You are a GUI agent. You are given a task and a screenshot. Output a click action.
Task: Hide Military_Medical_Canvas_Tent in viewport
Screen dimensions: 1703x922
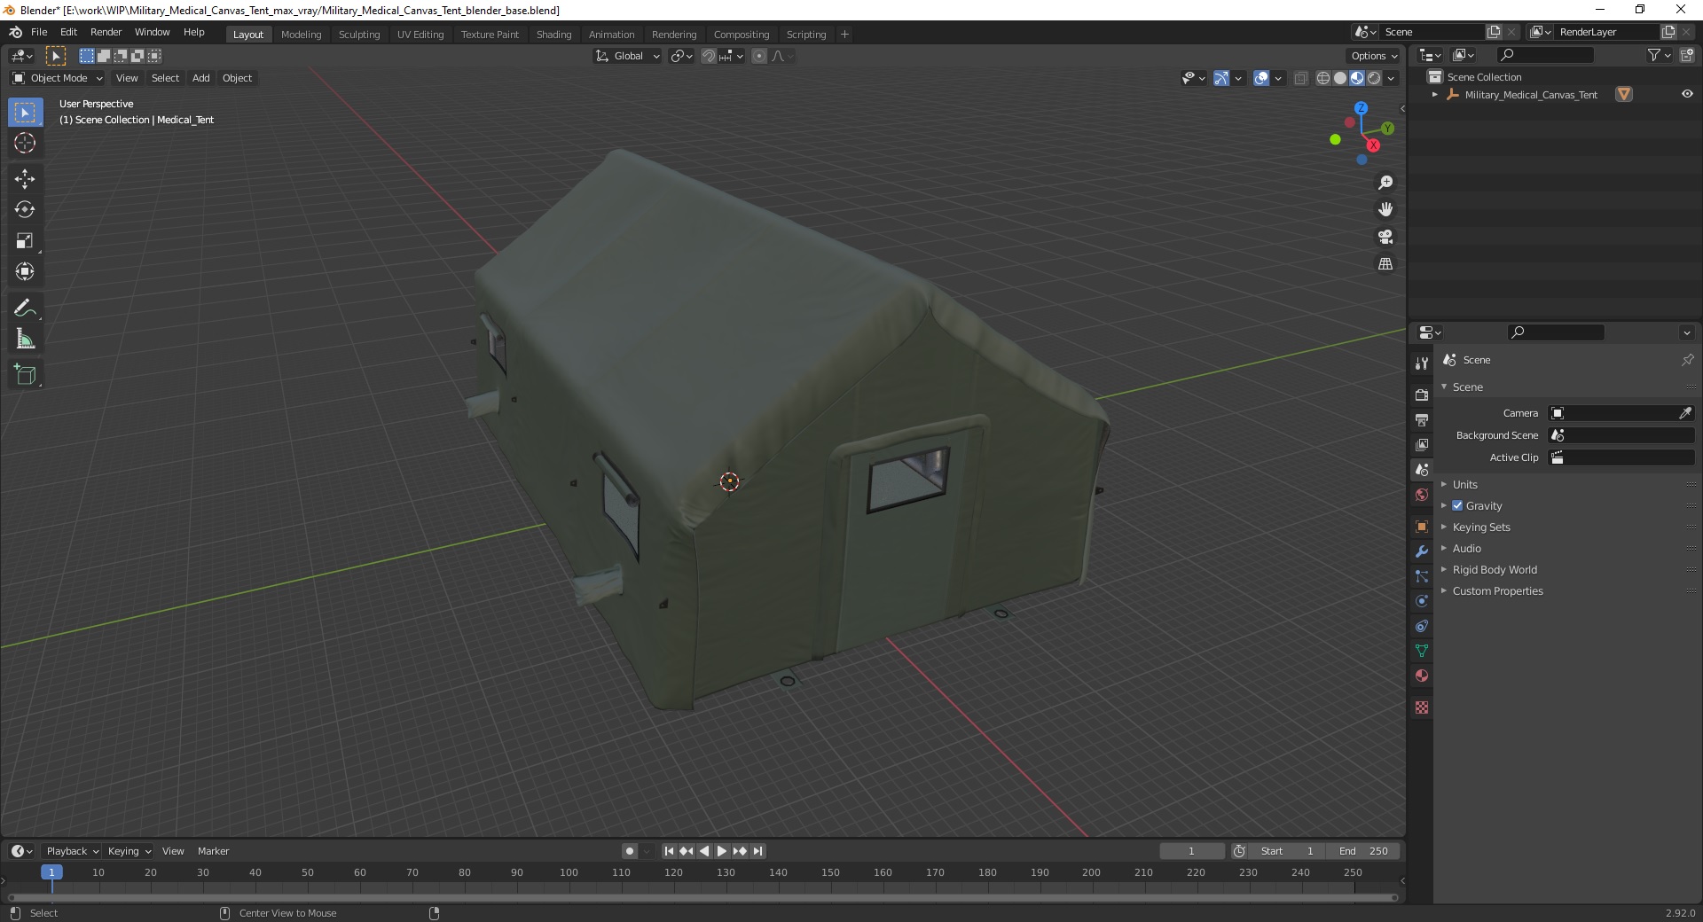coord(1687,94)
